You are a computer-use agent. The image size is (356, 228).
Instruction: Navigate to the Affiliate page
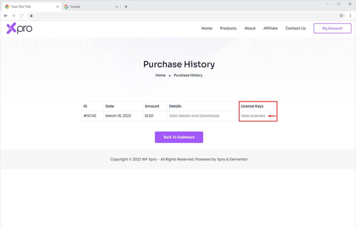270,29
